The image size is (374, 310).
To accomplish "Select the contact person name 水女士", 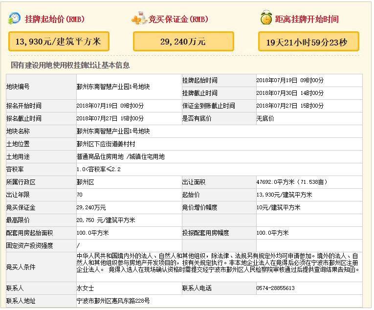I will click(x=85, y=288).
